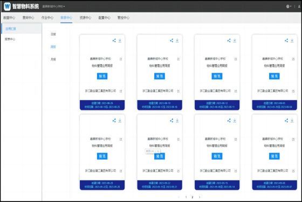
Task: Edit school name on 2023-05-08 card
Action: pyautogui.click(x=293, y=139)
